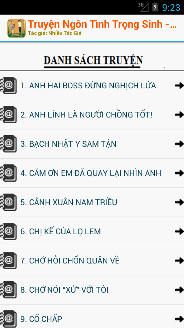Tap the battery icon in status bar
The image size is (184, 328).
(x=155, y=7)
